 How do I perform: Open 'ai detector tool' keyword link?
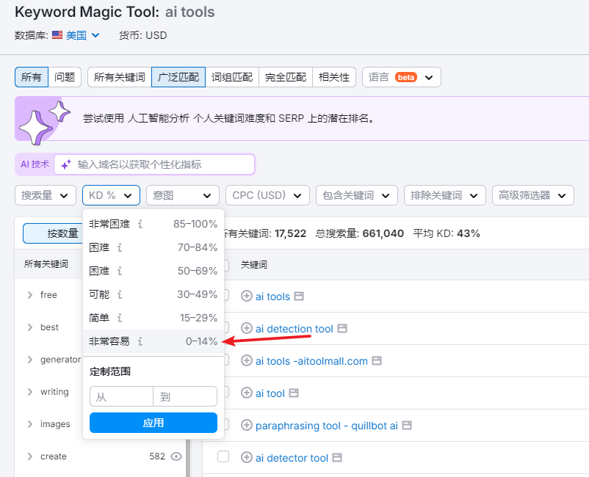tap(292, 458)
